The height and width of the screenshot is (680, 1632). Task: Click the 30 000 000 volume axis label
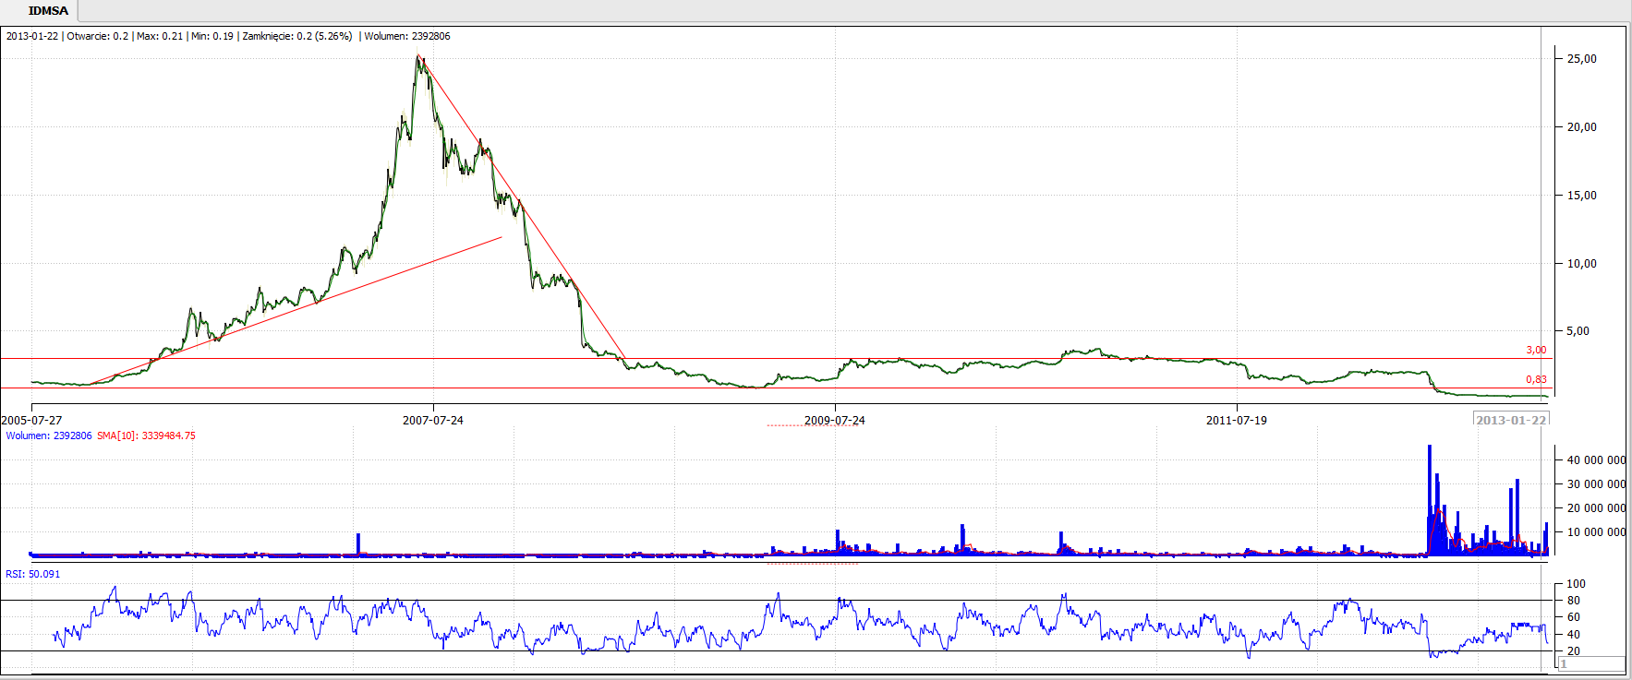(1597, 483)
